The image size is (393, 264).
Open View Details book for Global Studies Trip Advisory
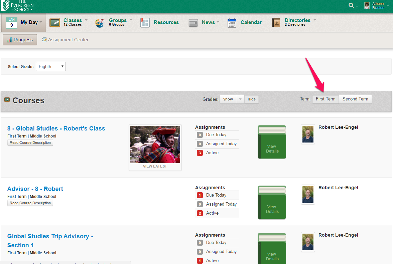click(x=272, y=249)
